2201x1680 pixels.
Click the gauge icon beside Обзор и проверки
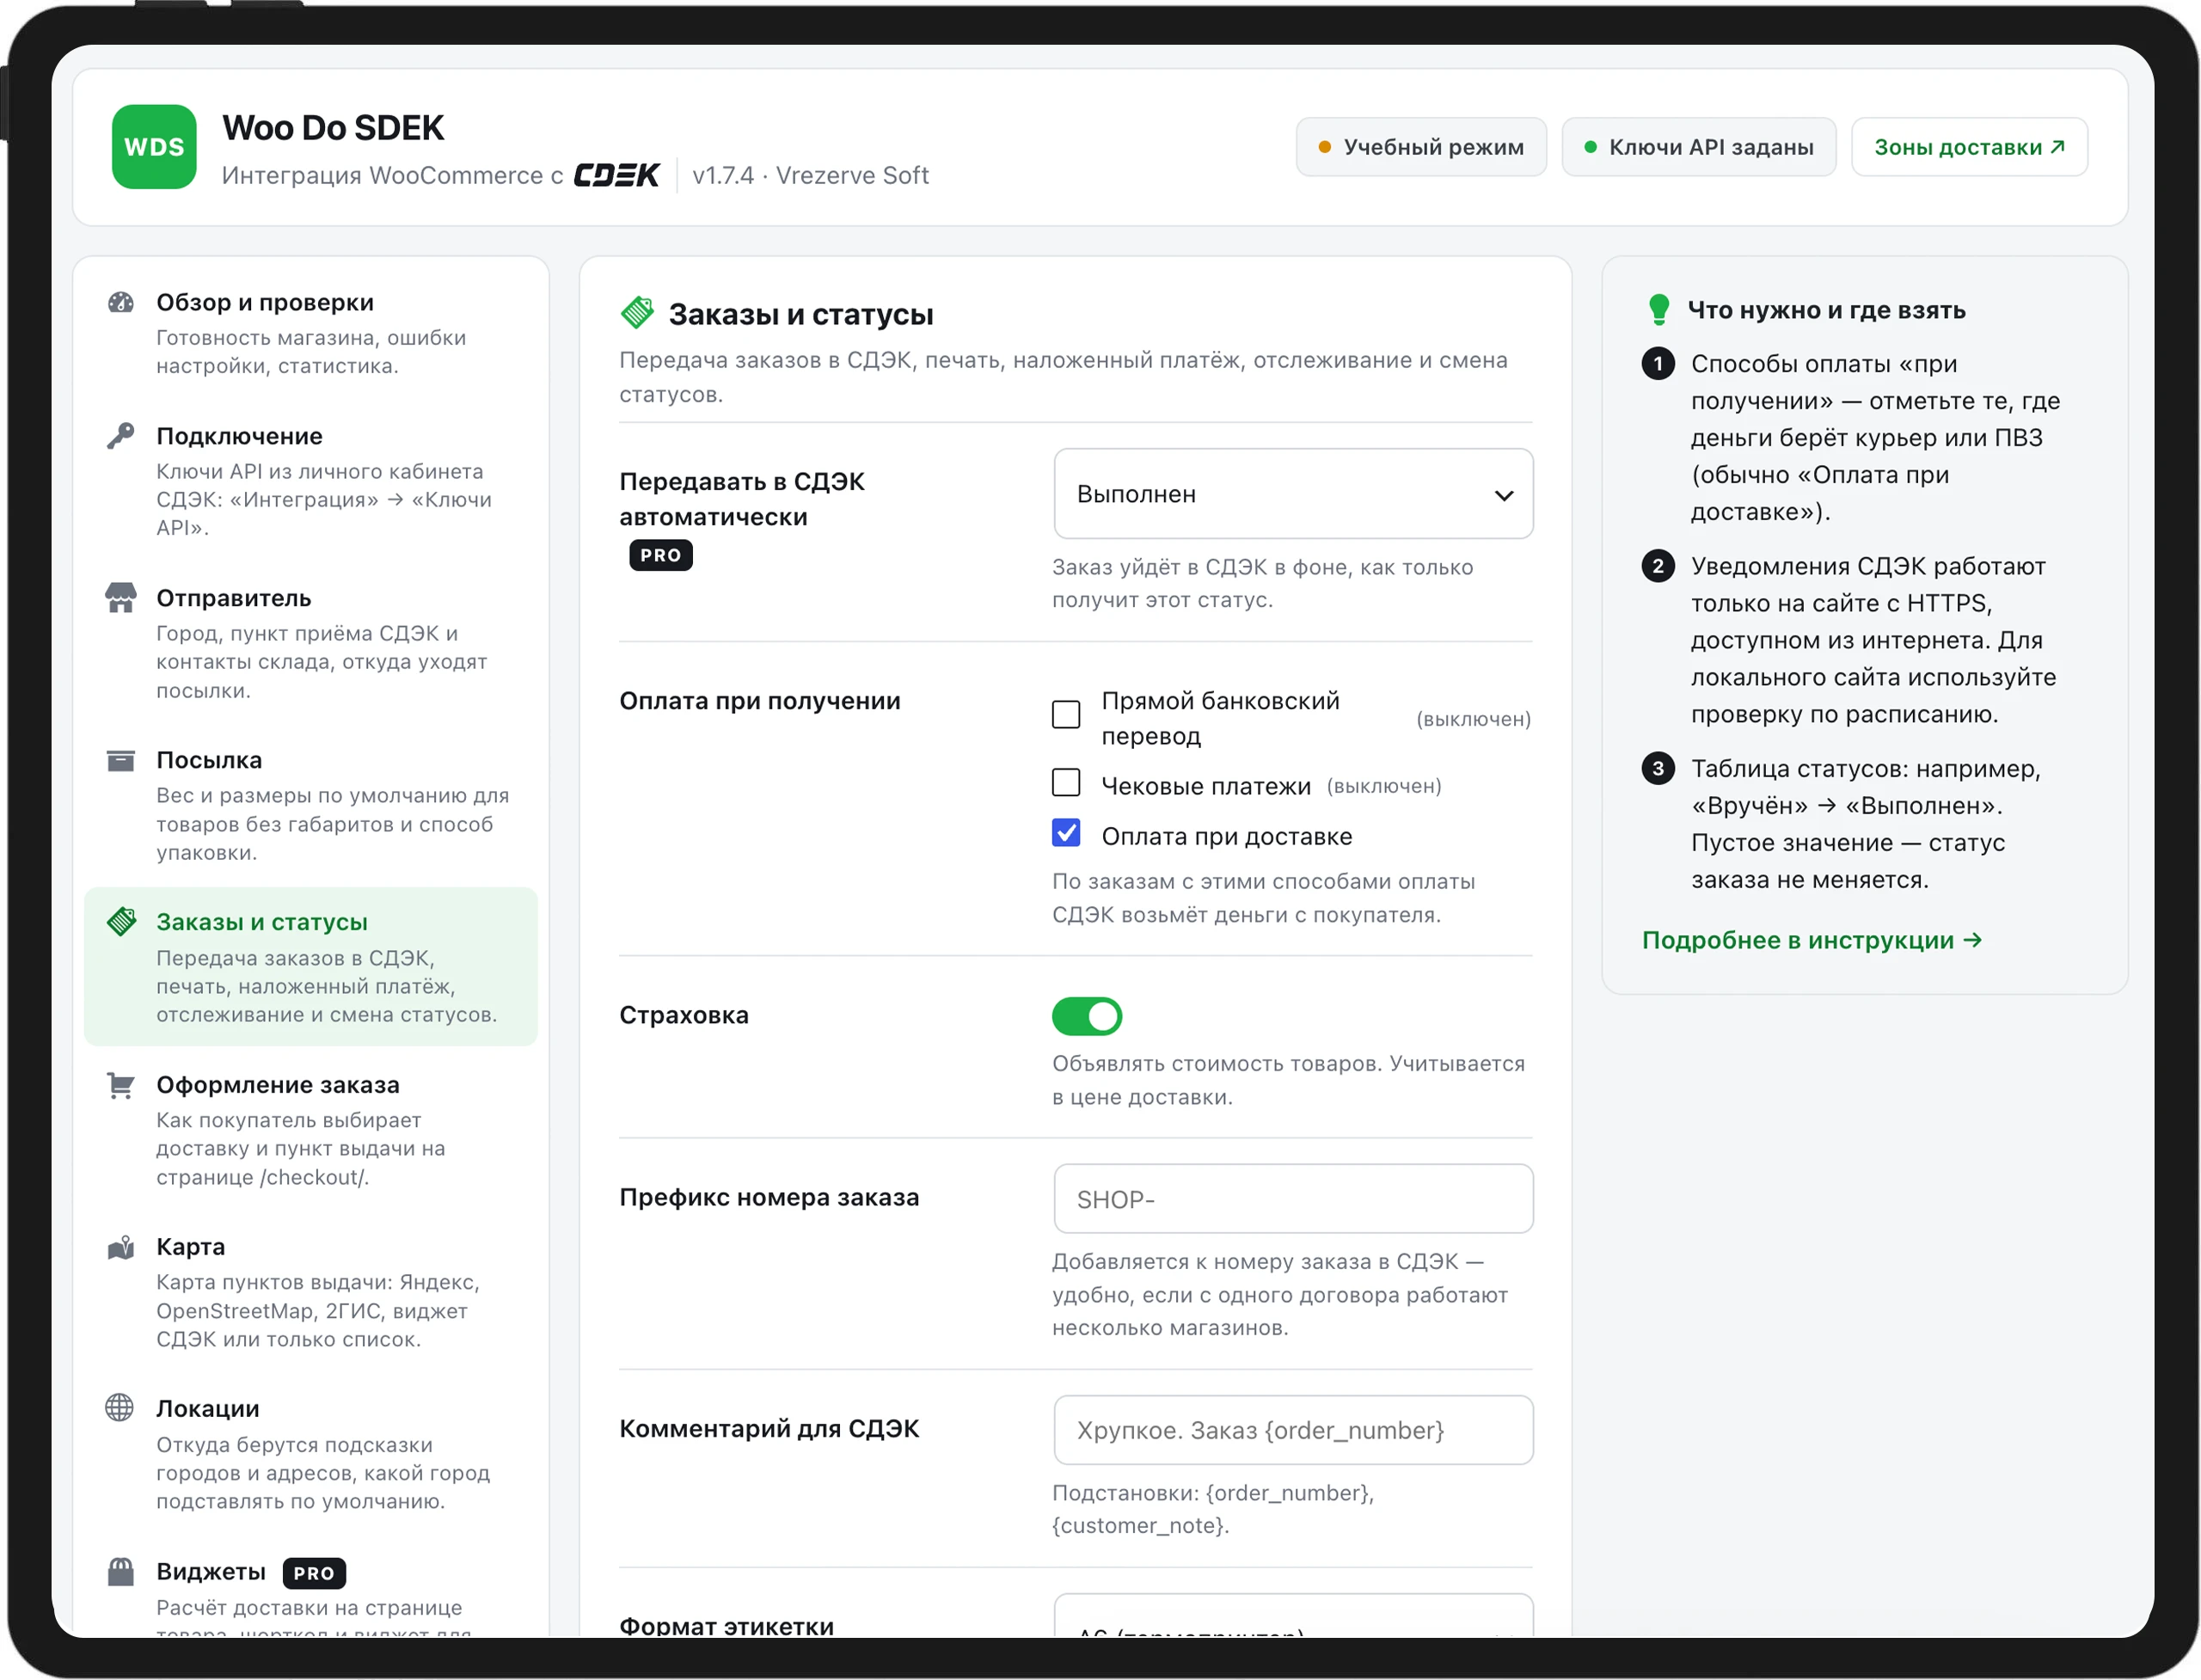tap(121, 302)
